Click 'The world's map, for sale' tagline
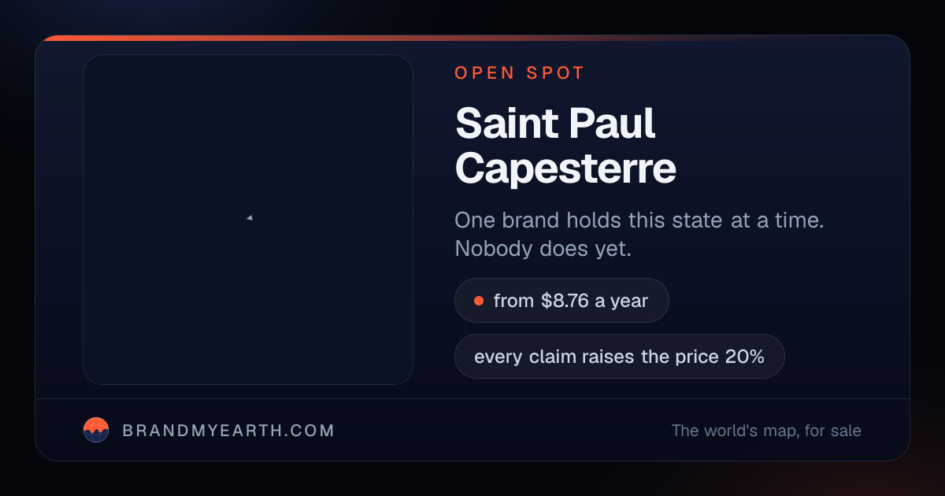Viewport: 945px width, 496px height. coord(766,431)
